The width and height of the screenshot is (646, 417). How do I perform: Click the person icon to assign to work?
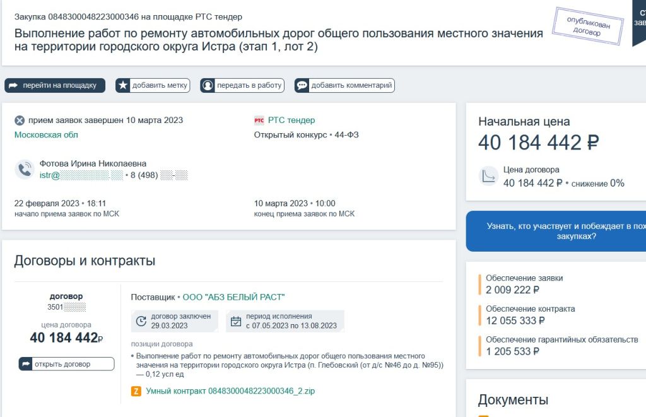[208, 85]
